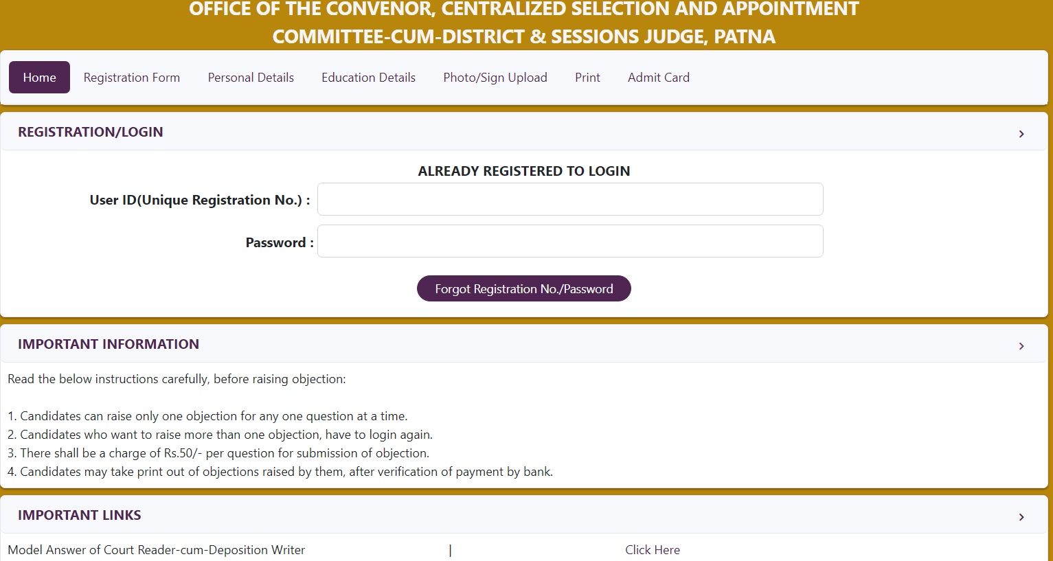Follow the Click Here model answer link
Screen dimensions: 1053x561
(652, 550)
